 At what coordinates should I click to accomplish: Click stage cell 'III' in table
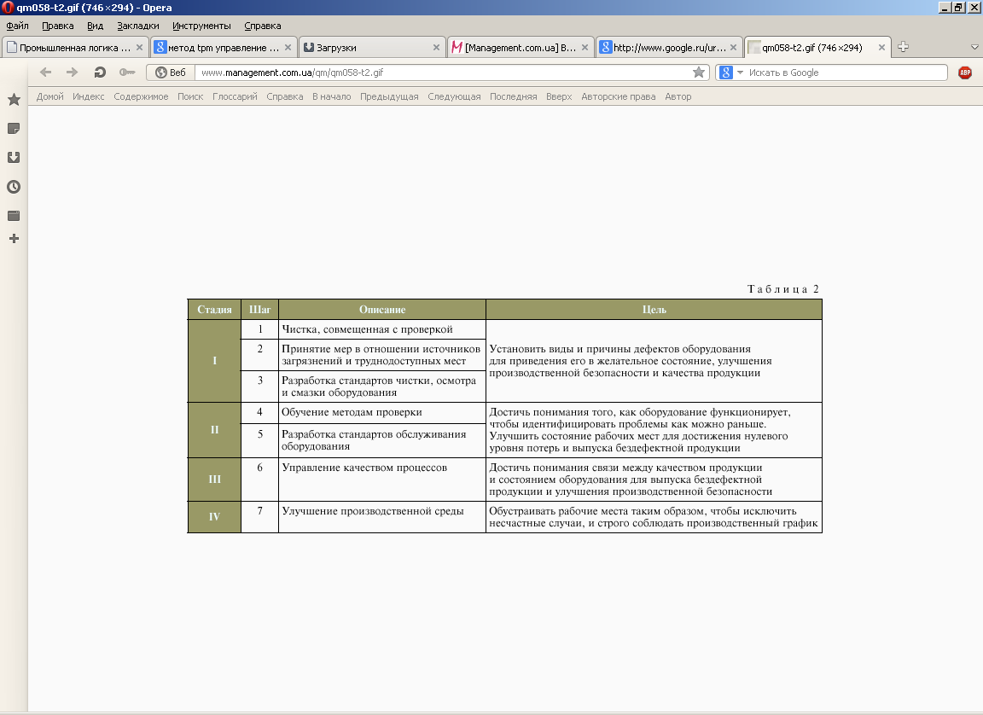click(x=214, y=480)
